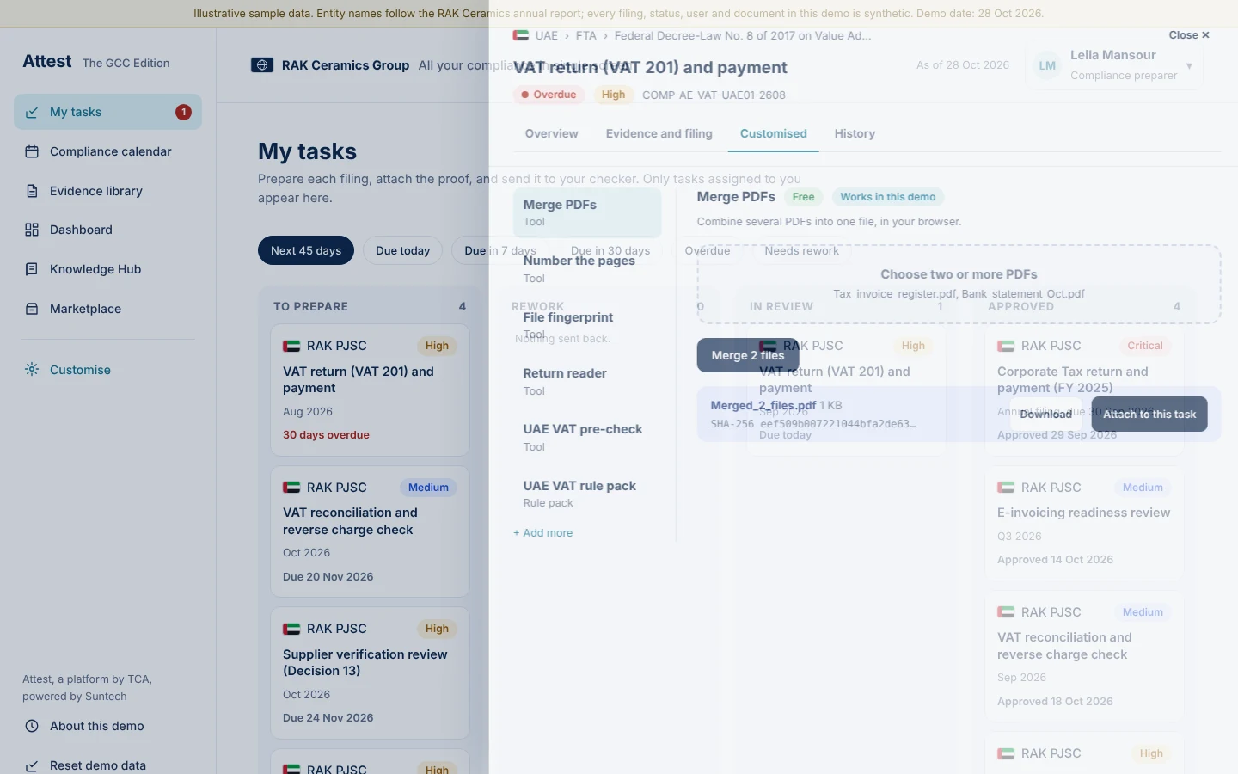1238x774 pixels.
Task: Switch to the Overview tab
Action: [551, 133]
